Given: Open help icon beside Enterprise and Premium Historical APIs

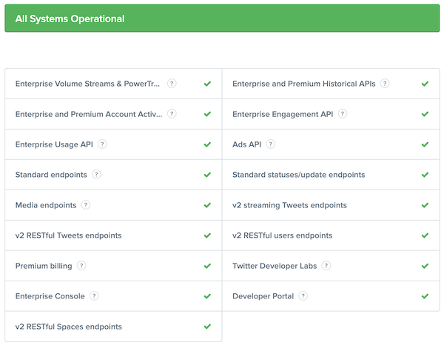Looking at the screenshot, I should coord(385,84).
